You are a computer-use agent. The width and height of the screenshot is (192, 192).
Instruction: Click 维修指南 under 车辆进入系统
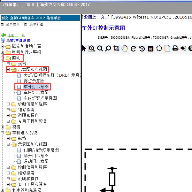click(x=26, y=173)
